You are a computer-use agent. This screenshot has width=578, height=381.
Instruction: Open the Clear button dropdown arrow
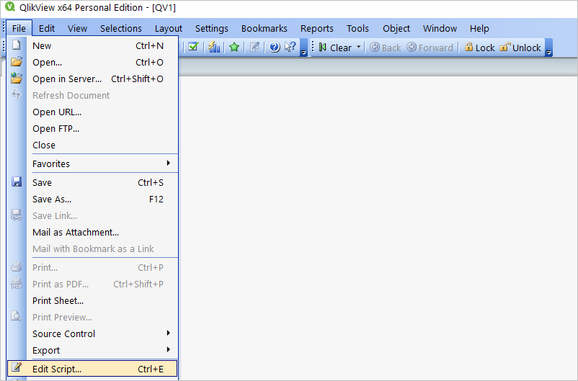359,48
